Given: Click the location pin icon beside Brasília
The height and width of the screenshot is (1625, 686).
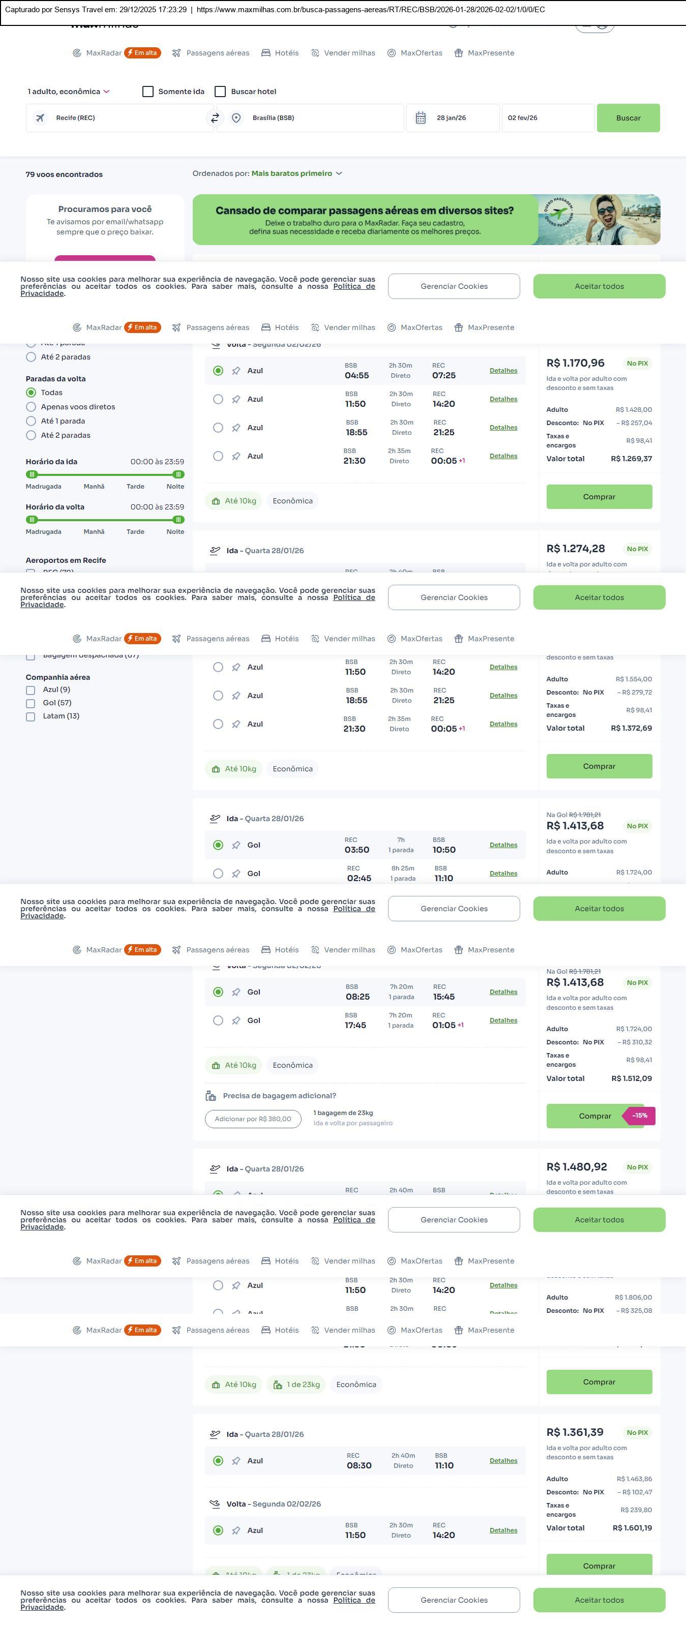Looking at the screenshot, I should click(x=236, y=118).
